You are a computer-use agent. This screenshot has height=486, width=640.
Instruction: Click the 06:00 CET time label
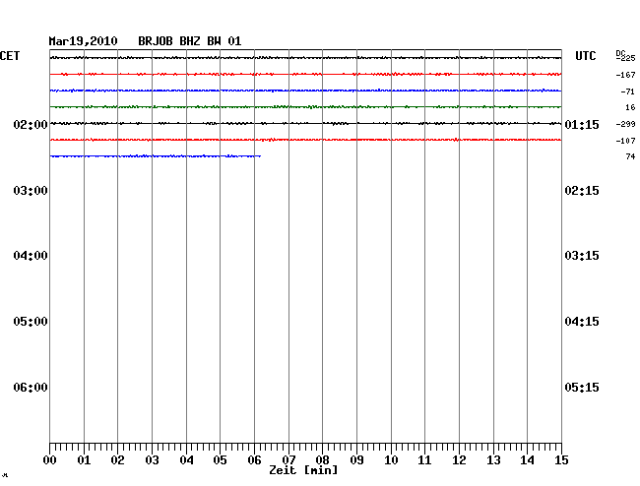pos(31,387)
